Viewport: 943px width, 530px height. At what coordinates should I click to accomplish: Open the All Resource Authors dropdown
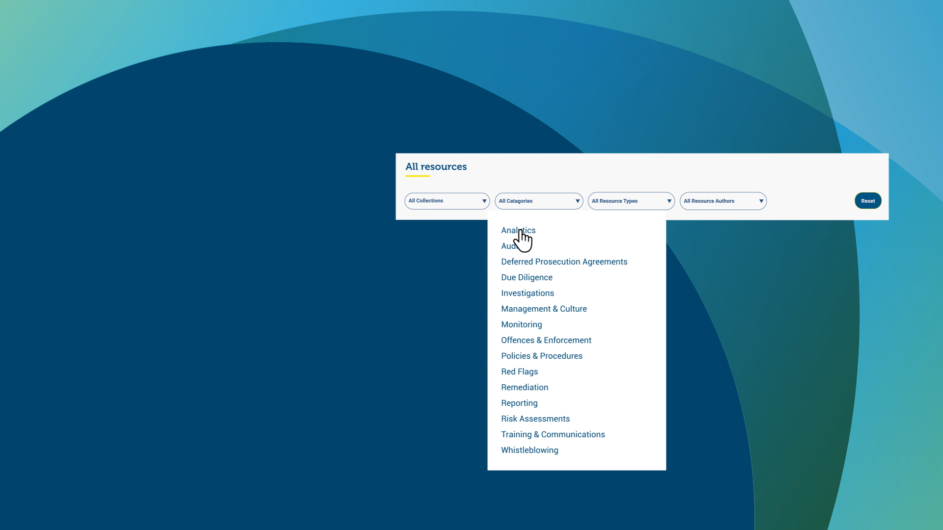click(x=722, y=201)
